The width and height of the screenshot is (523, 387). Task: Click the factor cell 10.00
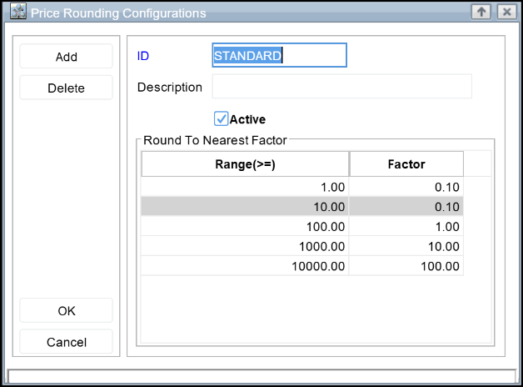(x=406, y=246)
